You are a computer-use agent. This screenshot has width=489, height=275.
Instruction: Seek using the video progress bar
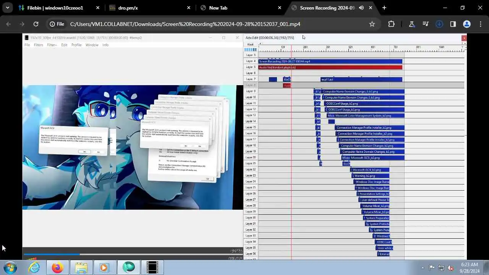coord(133,254)
